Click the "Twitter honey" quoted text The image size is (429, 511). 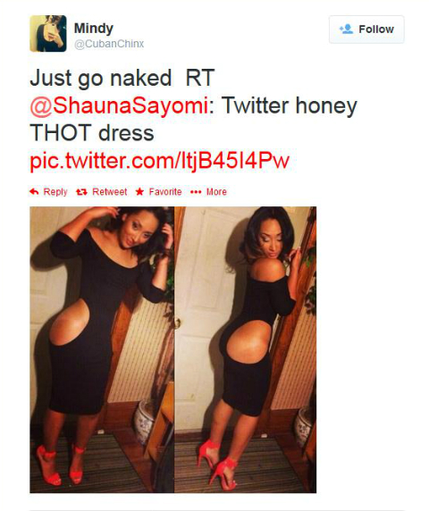(x=290, y=106)
